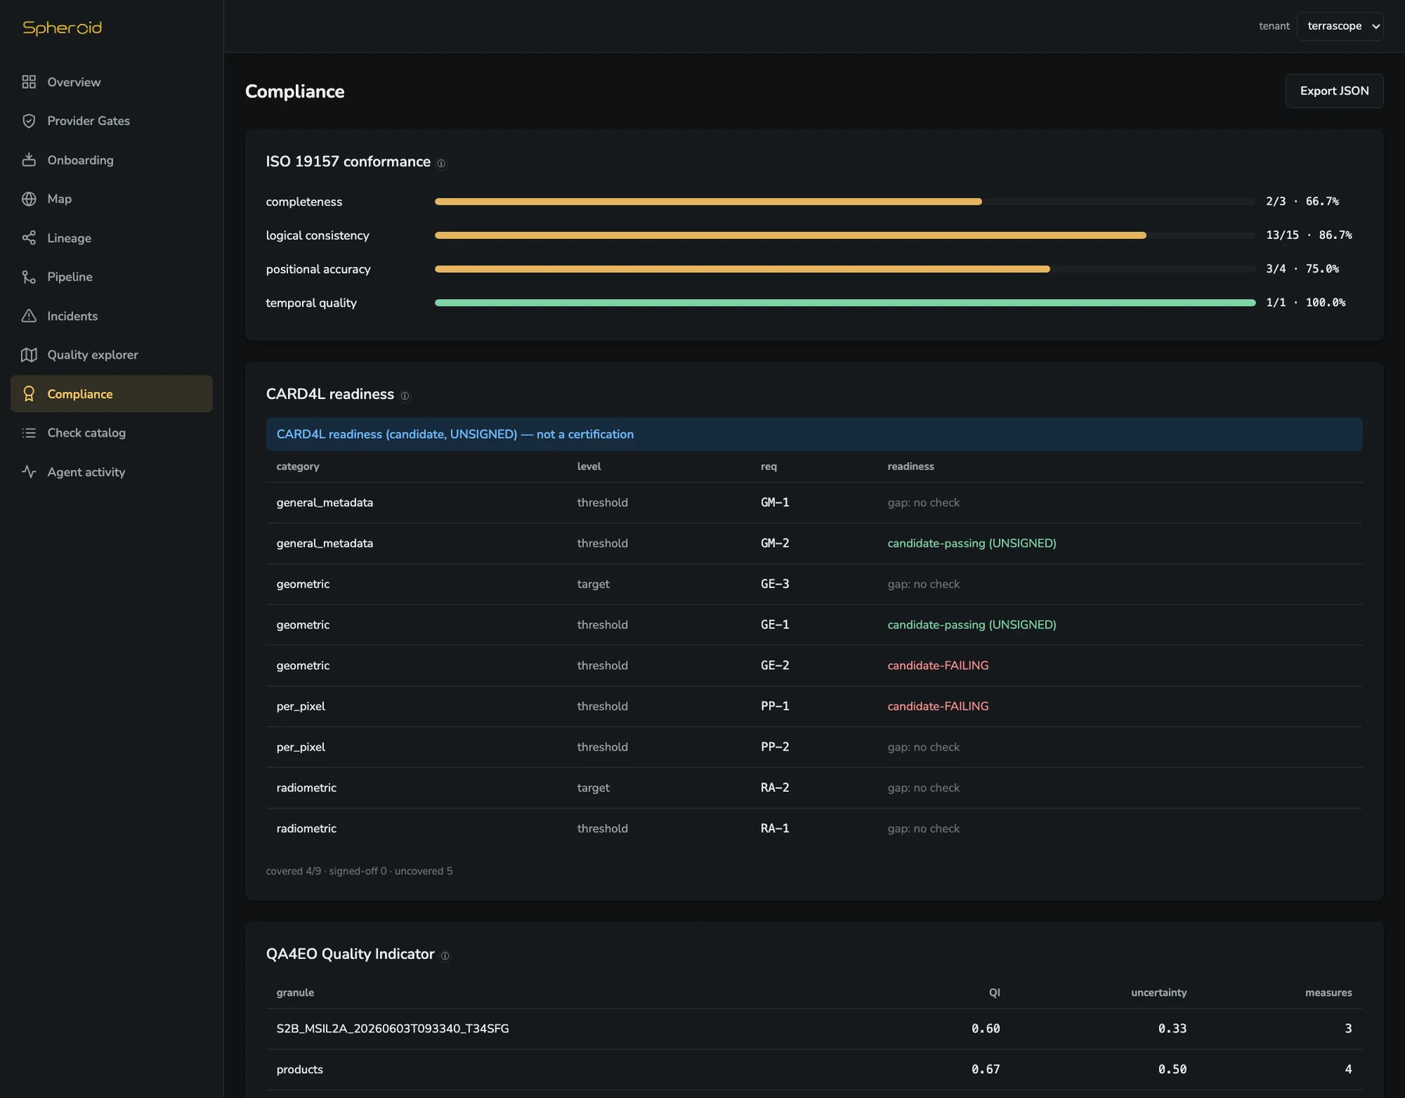
Task: Click the Pipeline branch icon
Action: click(x=29, y=277)
